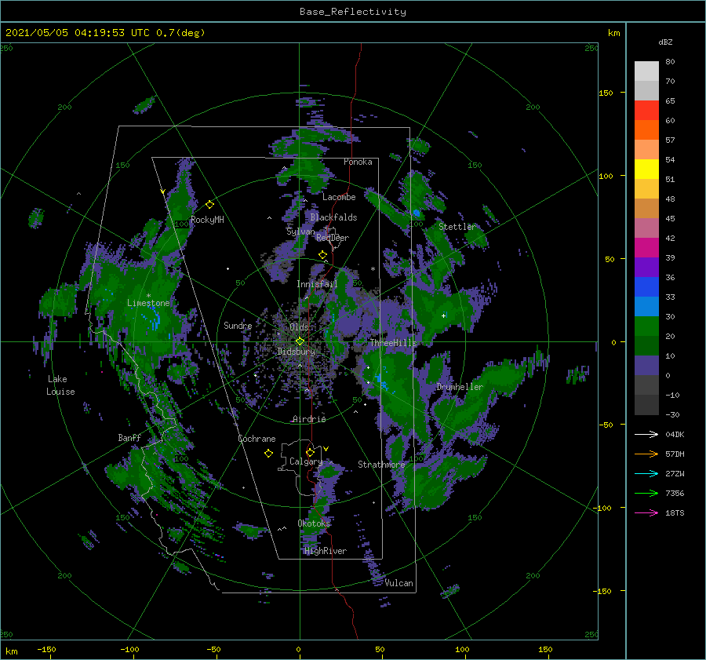
Task: Click the Didsbury city label
Action: (297, 352)
